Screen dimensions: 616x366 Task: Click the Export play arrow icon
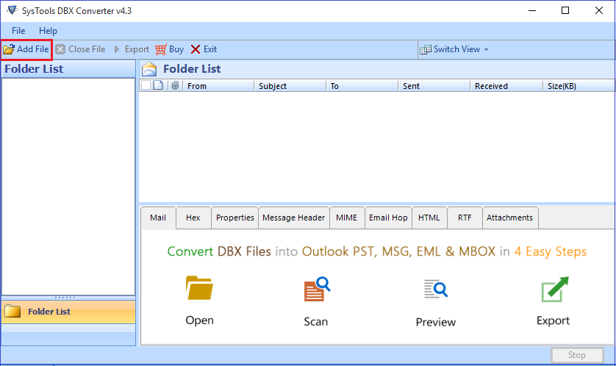[117, 49]
